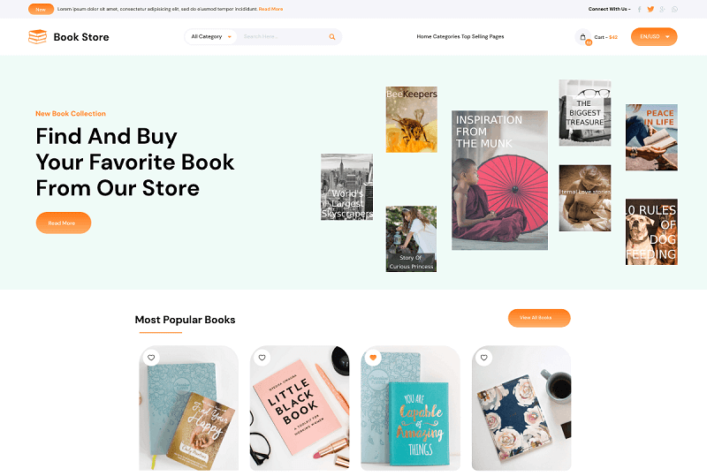This screenshot has width=707, height=476.
Task: Toggle heart on the floral notebook card
Action: pos(483,358)
